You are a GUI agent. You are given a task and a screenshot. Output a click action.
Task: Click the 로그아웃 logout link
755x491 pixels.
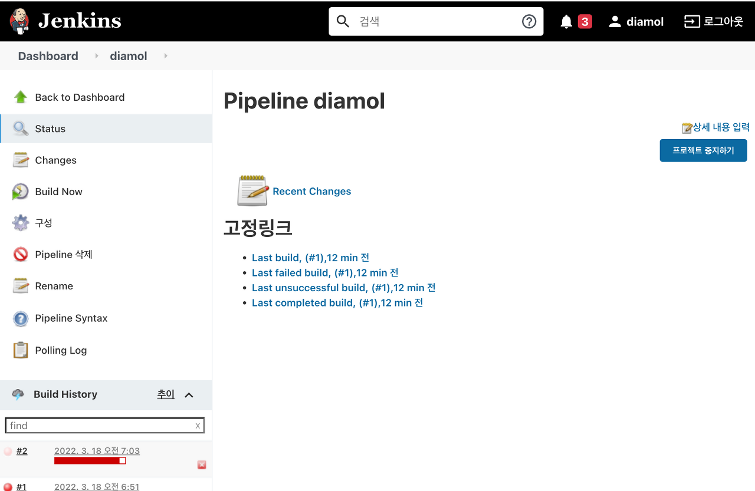click(723, 22)
